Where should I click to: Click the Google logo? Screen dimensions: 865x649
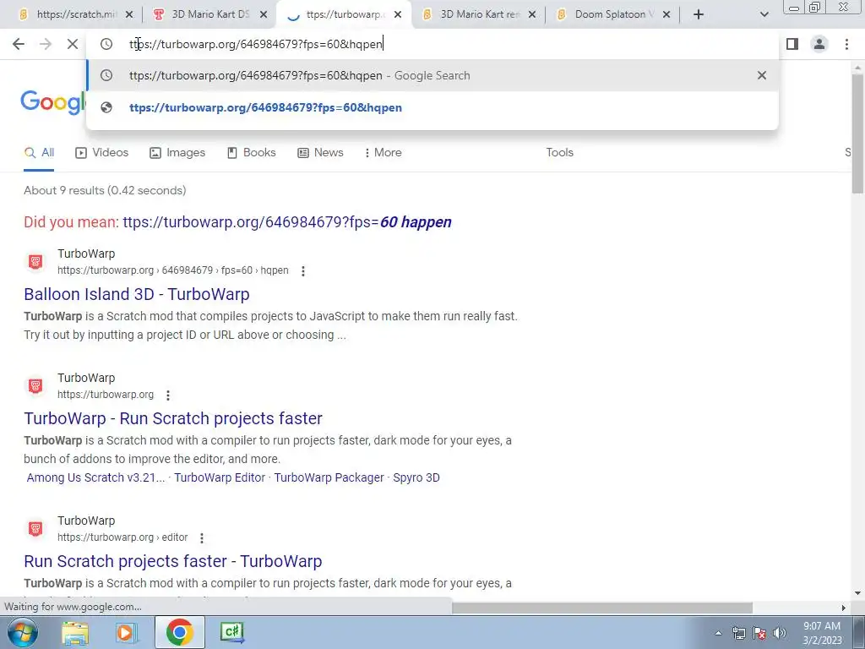(53, 102)
